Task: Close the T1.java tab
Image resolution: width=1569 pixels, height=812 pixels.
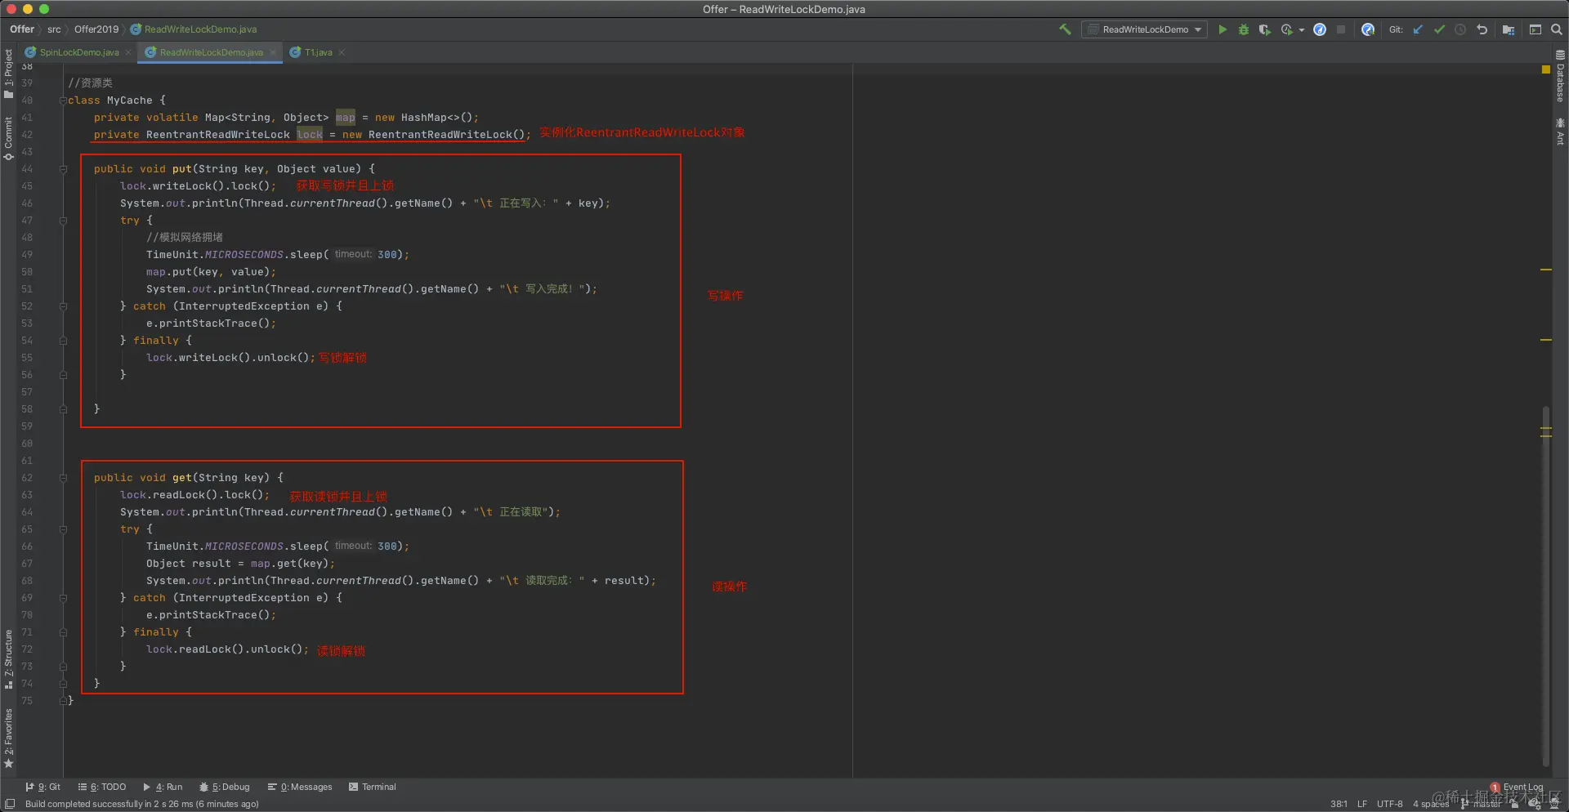Action: tap(342, 52)
